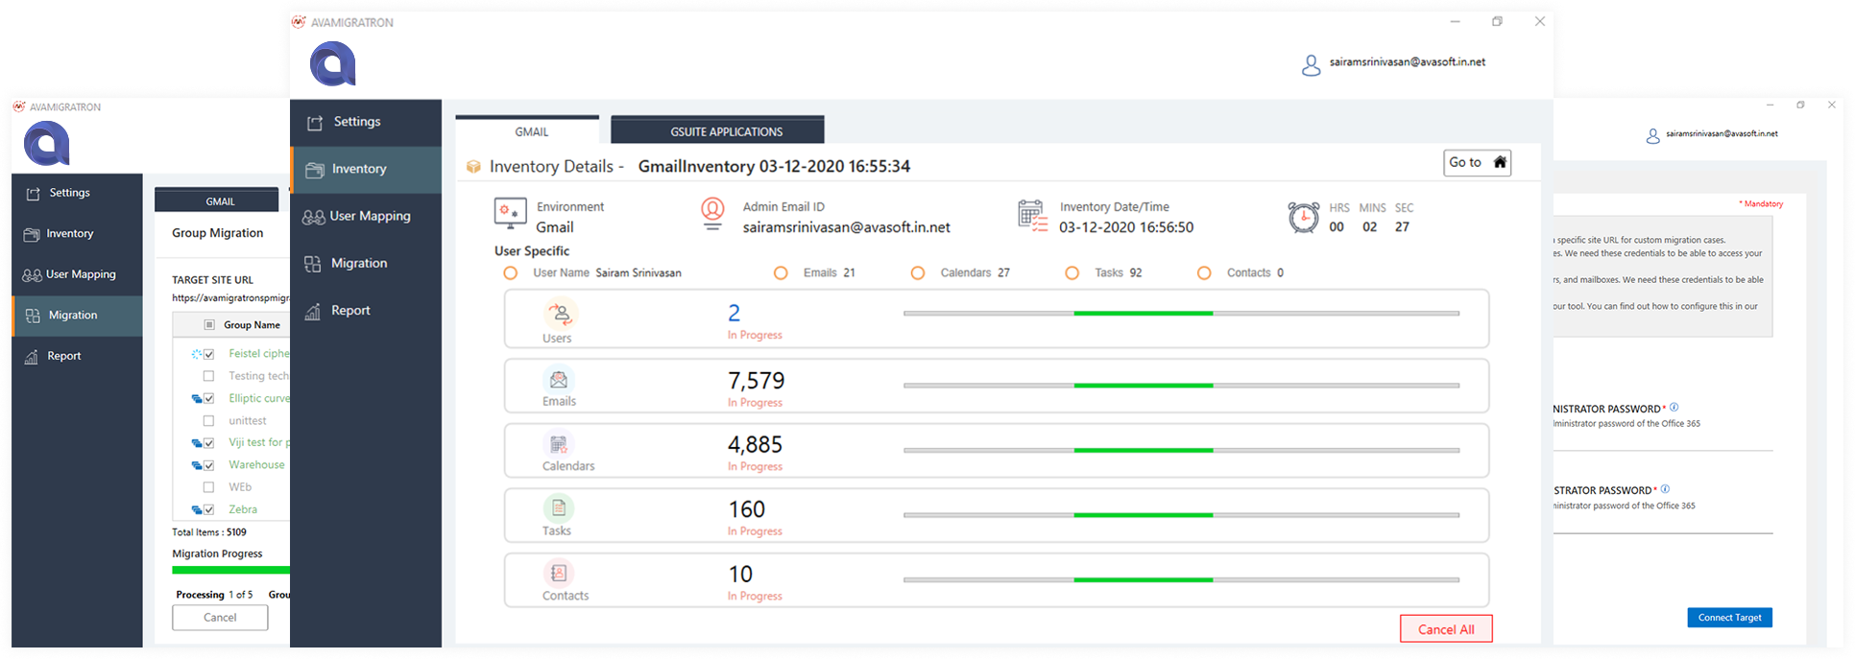Click the Tasks progress bar
Screen dimensions: 1855x659
pyautogui.click(x=1181, y=515)
